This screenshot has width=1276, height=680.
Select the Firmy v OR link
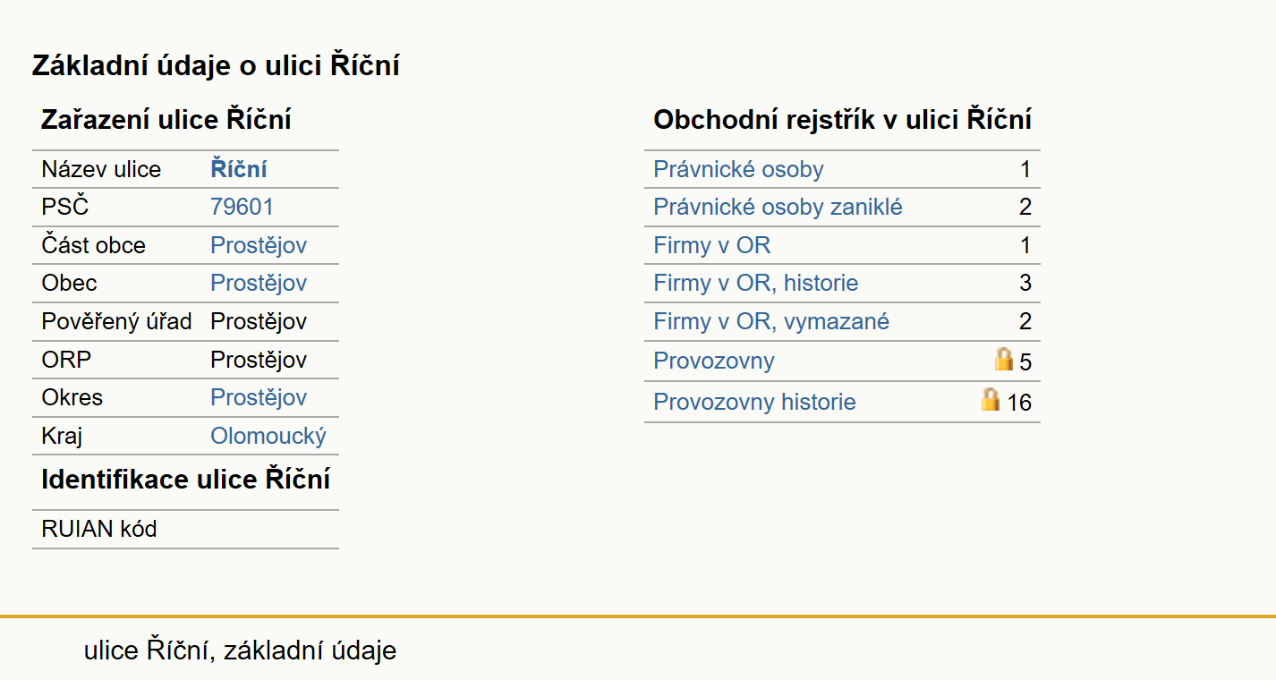point(711,245)
